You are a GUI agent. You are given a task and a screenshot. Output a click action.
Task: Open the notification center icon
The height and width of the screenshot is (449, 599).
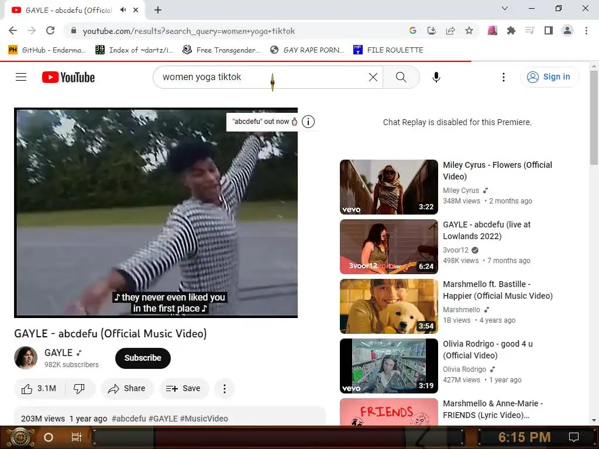574,437
